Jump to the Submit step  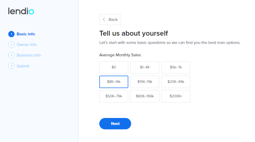(23, 66)
